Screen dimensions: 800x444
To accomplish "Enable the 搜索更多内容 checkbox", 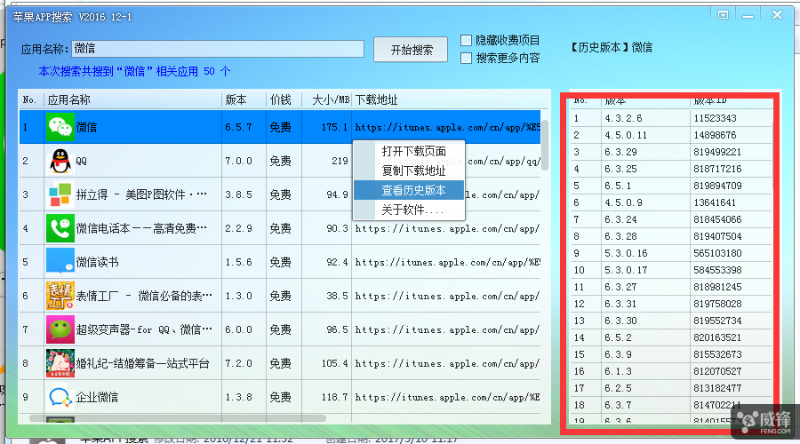I will click(x=466, y=58).
